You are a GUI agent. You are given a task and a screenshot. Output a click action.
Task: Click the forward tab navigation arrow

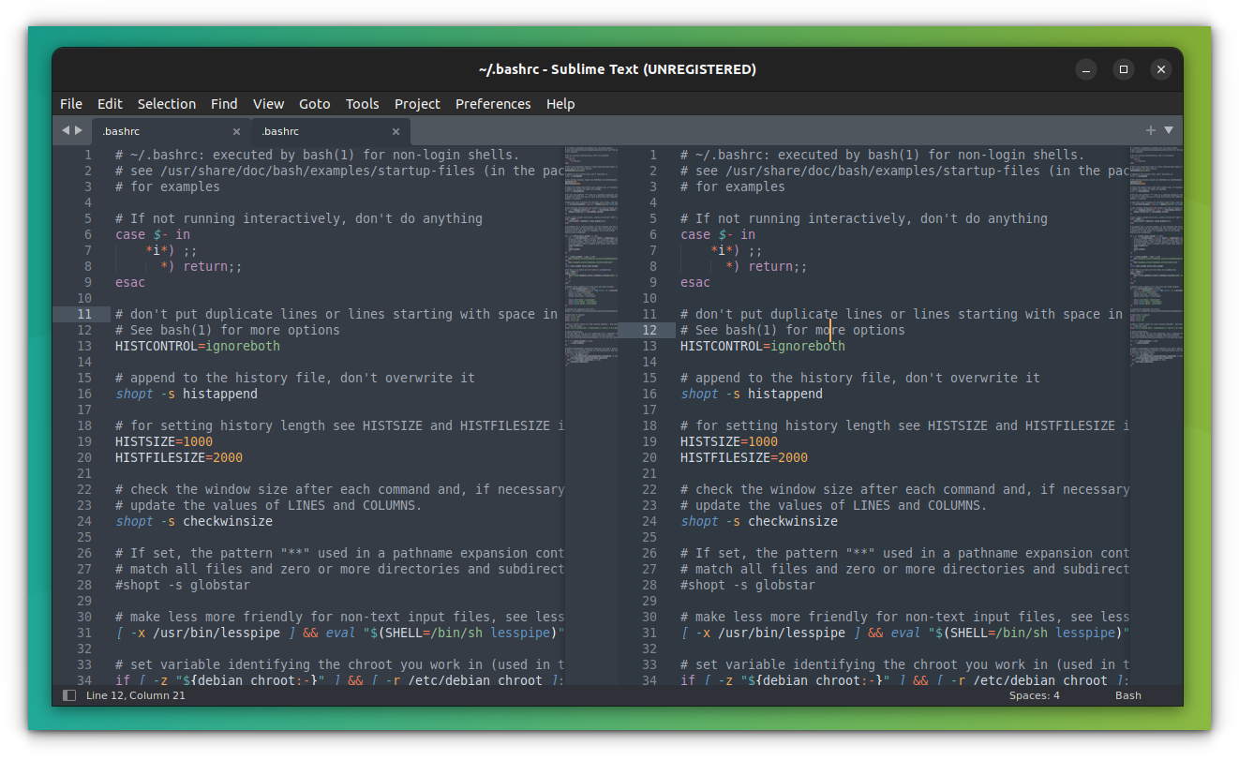tap(79, 130)
